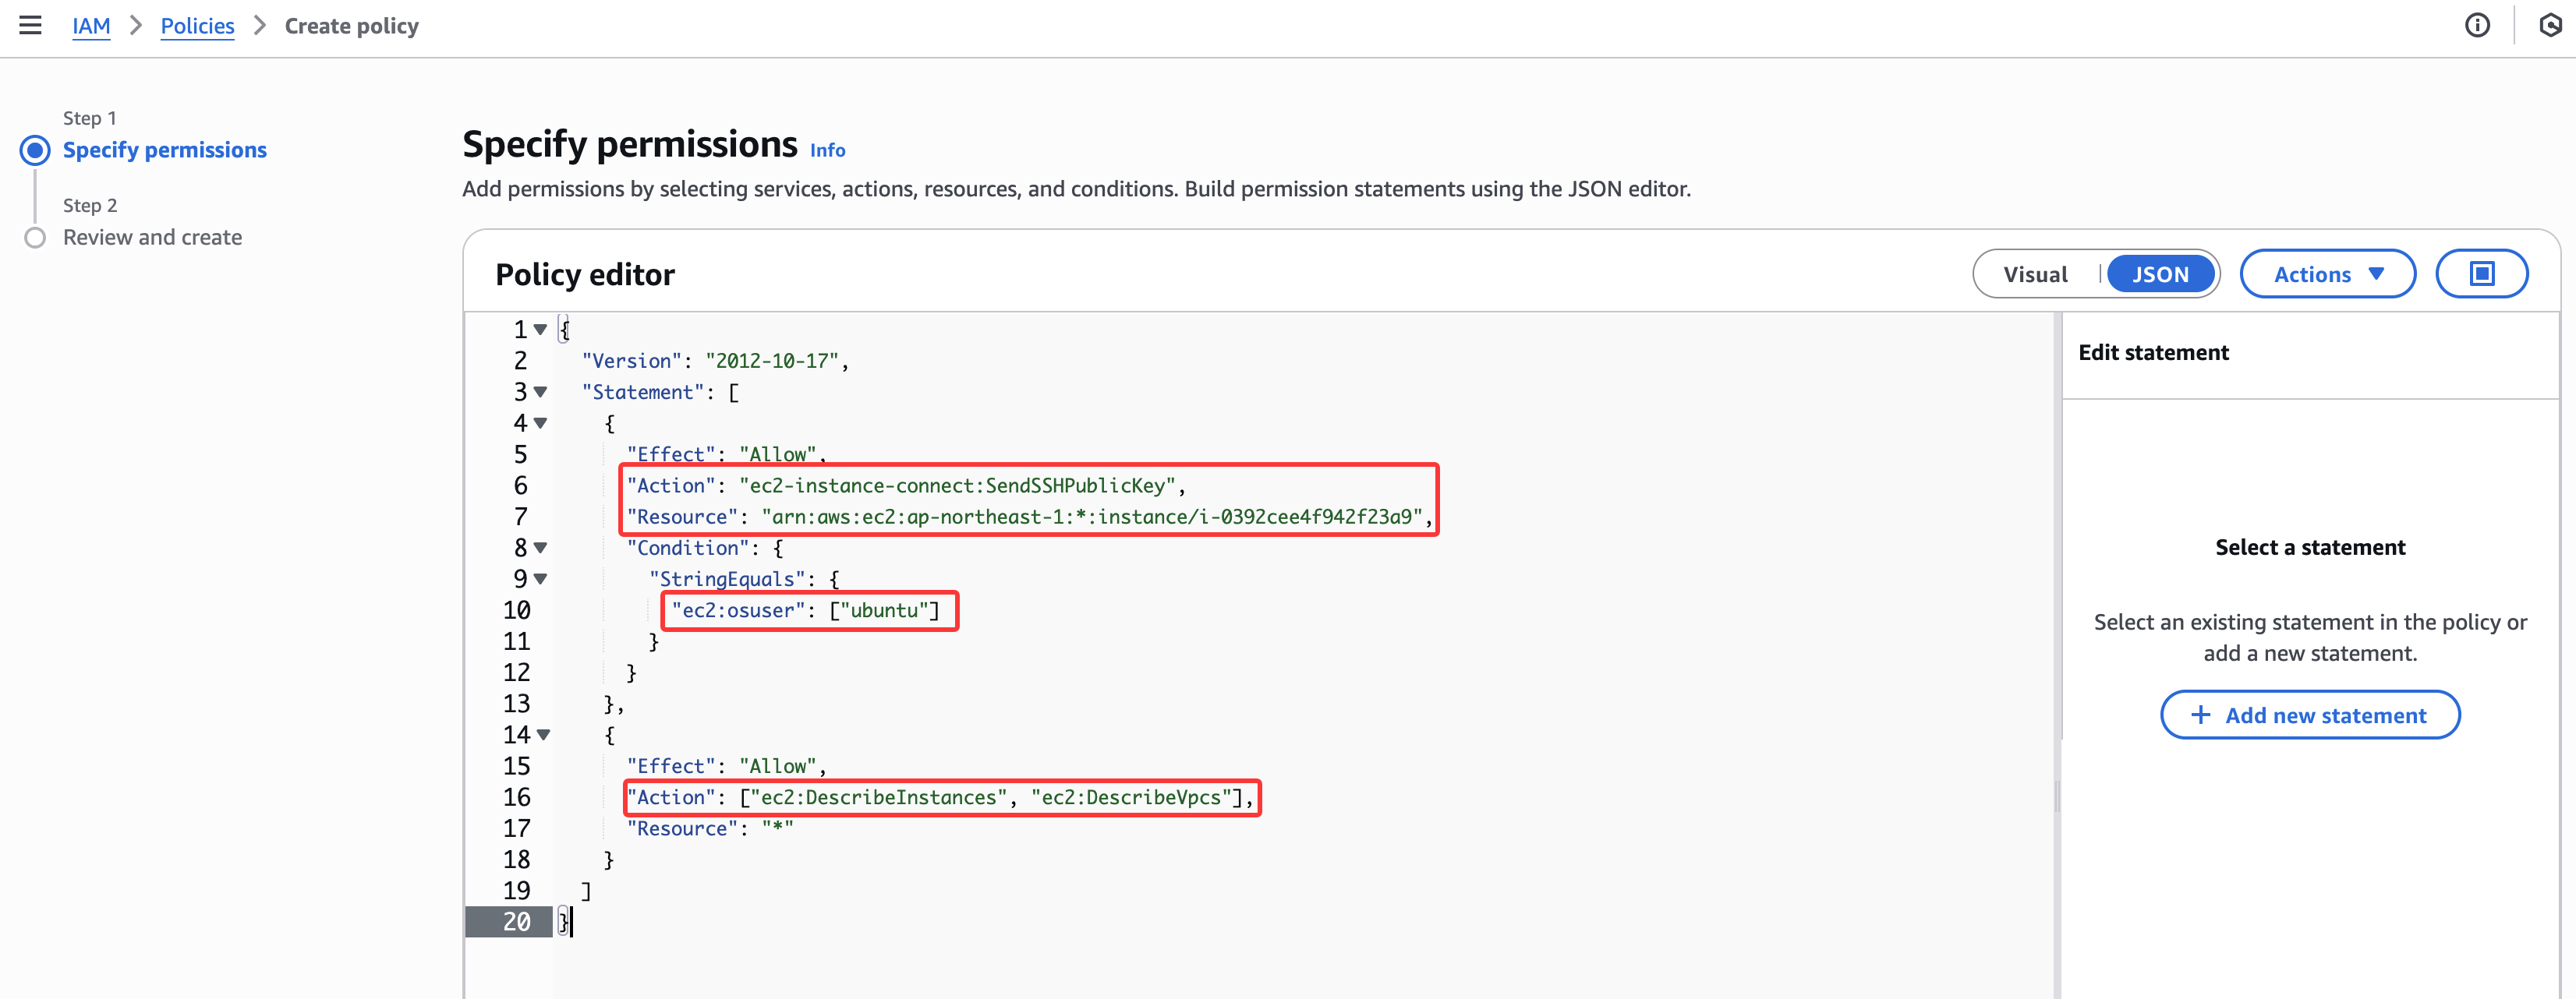Switch editor to Visual mode
2576x999 pixels.
pyautogui.click(x=2035, y=275)
